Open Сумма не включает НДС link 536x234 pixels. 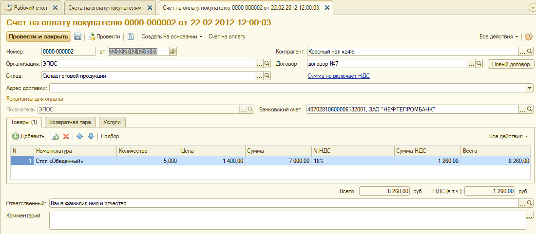pos(339,76)
